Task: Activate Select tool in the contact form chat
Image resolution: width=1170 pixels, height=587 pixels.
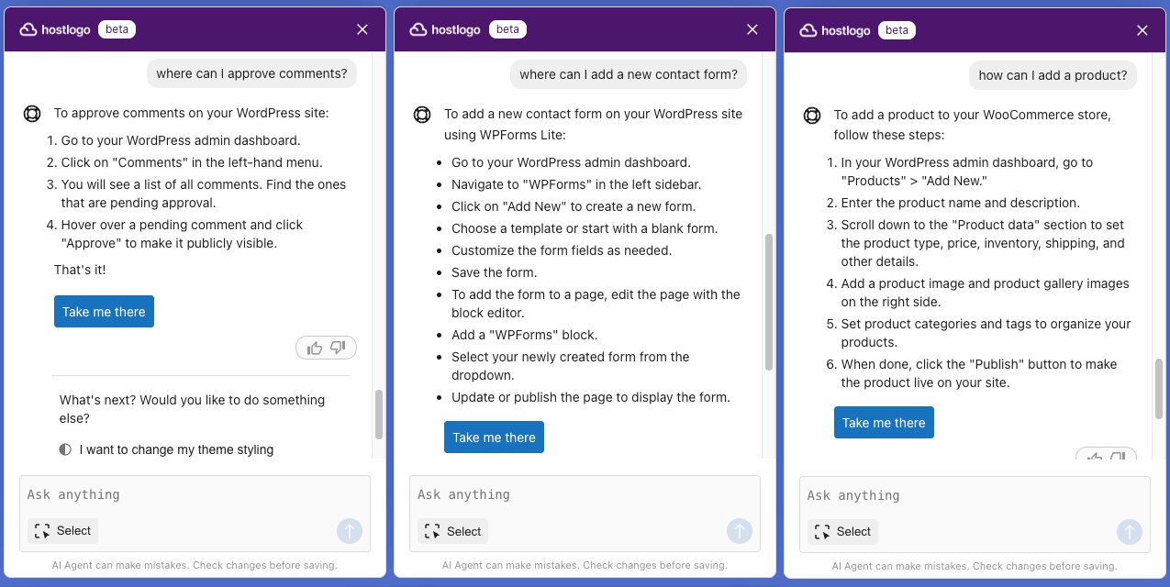Action: click(x=452, y=531)
